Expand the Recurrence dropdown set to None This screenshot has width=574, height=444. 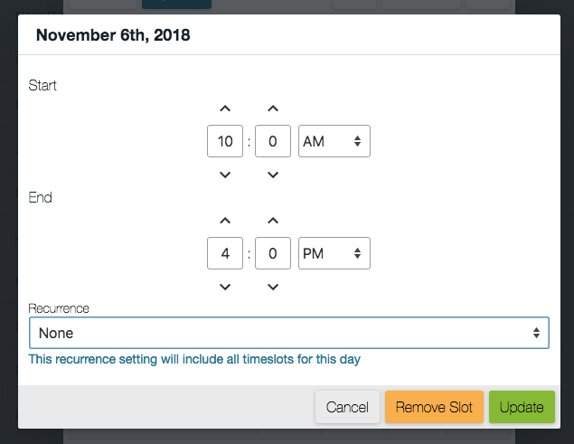[x=288, y=333]
